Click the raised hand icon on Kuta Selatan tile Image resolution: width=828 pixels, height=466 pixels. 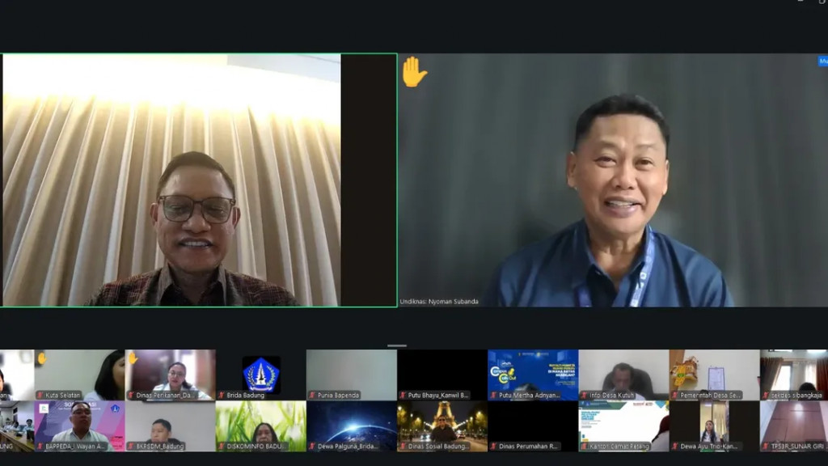(x=41, y=358)
